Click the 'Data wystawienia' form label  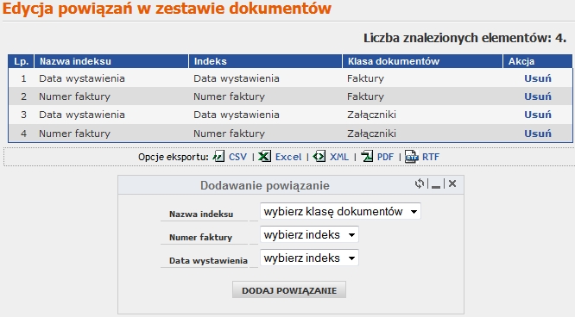pos(208,261)
